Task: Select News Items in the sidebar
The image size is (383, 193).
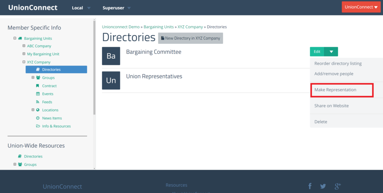Action: (x=52, y=118)
